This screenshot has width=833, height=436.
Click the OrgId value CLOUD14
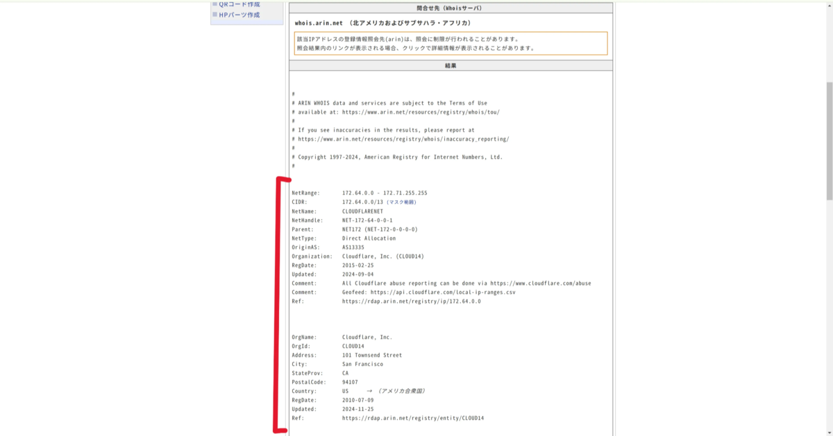(353, 346)
